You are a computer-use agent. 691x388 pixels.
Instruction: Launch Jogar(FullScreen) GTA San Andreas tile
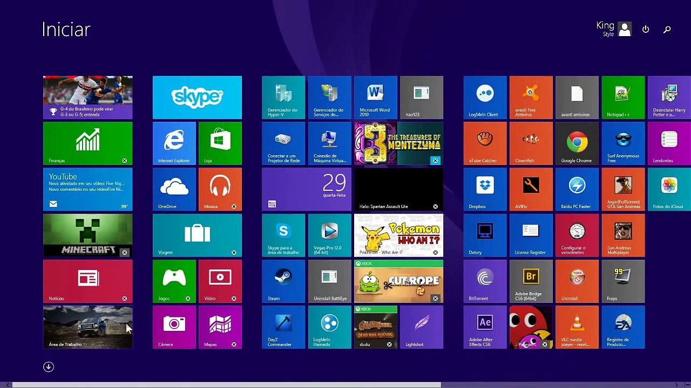(623, 189)
